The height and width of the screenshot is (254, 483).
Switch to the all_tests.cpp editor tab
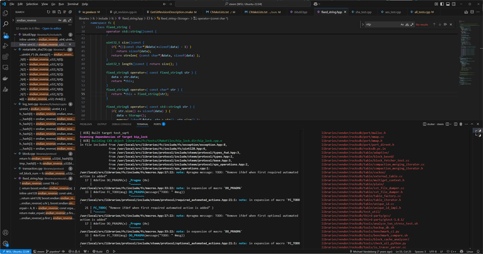click(x=424, y=12)
